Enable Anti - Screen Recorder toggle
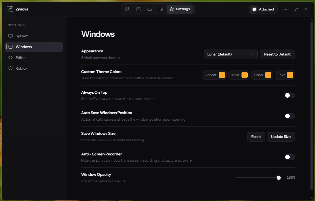Image resolution: width=315 pixels, height=201 pixels. (289, 157)
